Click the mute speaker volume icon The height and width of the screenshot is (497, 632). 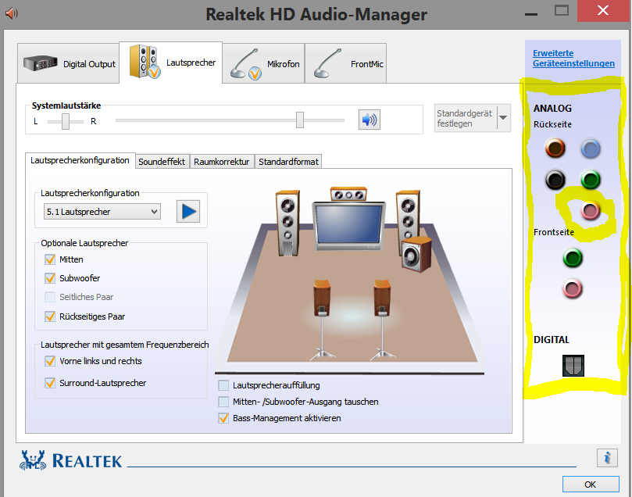369,120
